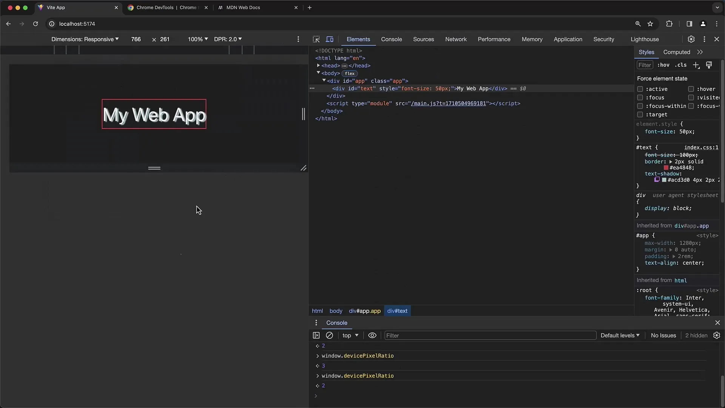Reload the localhost page
The image size is (725, 408).
tap(35, 24)
